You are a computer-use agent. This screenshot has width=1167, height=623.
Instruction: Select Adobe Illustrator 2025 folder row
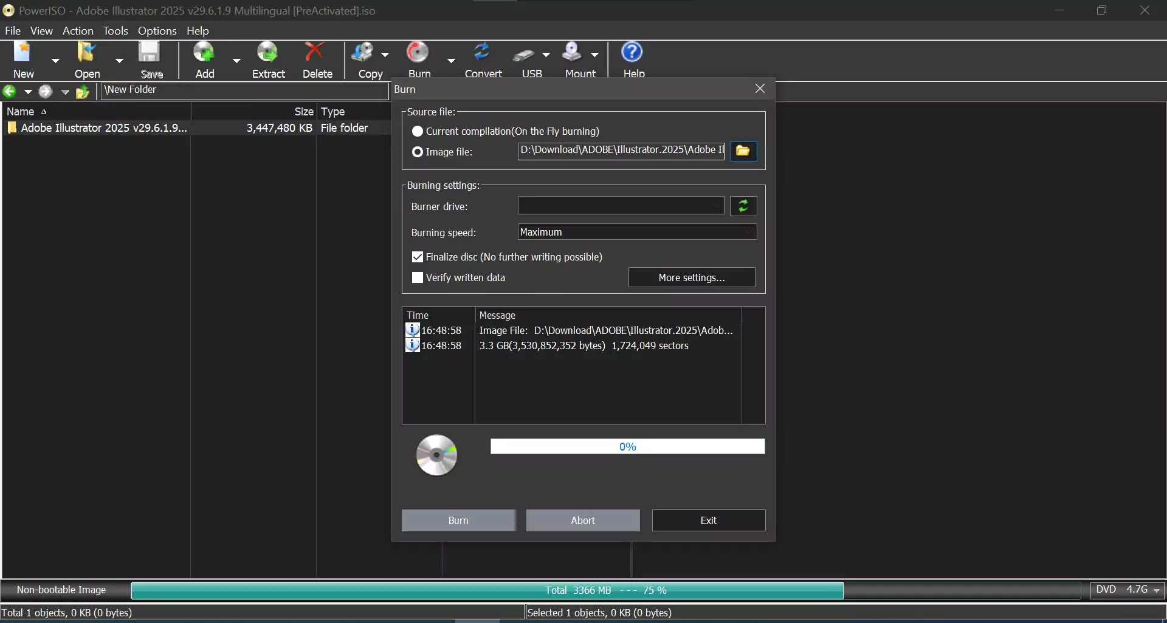click(196, 128)
